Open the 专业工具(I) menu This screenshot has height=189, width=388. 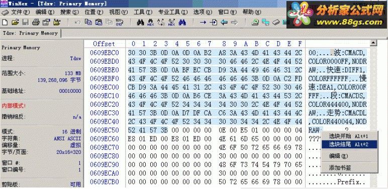(173, 12)
